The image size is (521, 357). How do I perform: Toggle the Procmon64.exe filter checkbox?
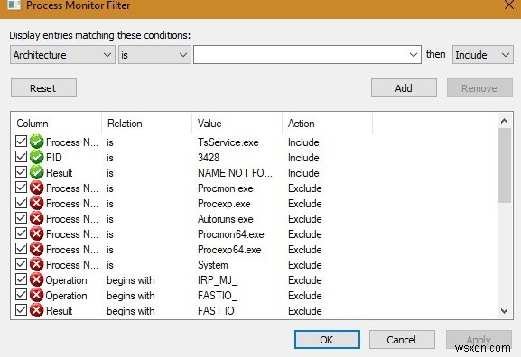click(x=22, y=233)
